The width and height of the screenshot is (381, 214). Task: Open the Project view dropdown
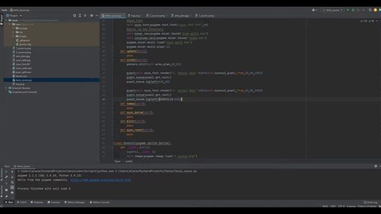14,15
